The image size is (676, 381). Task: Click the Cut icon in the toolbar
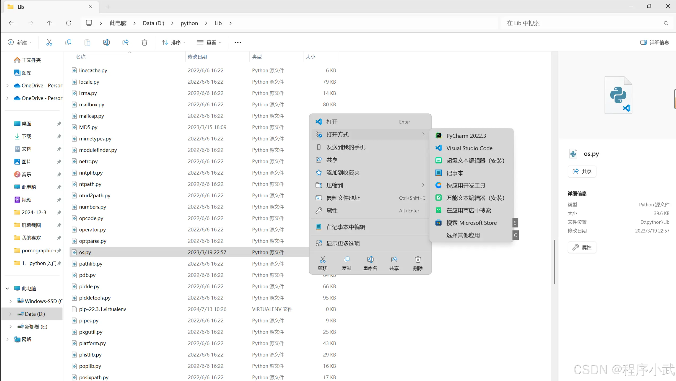click(49, 42)
